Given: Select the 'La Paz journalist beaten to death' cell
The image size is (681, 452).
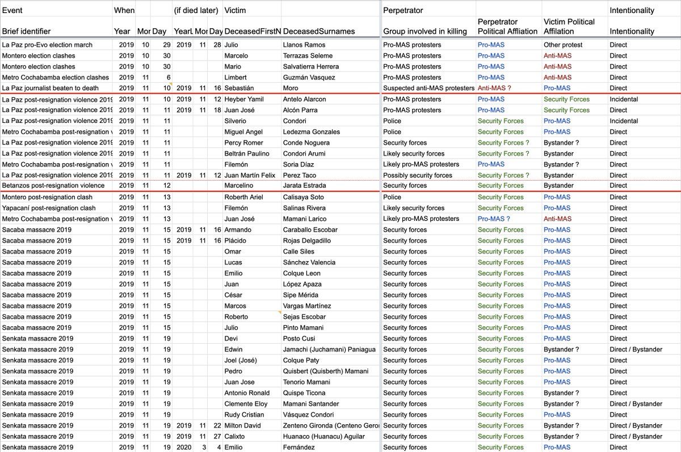Looking at the screenshot, I should pos(51,88).
